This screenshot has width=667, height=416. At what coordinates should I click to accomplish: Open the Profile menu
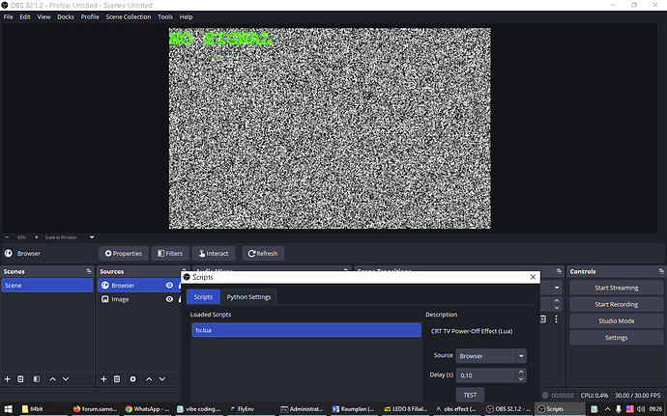pos(90,17)
